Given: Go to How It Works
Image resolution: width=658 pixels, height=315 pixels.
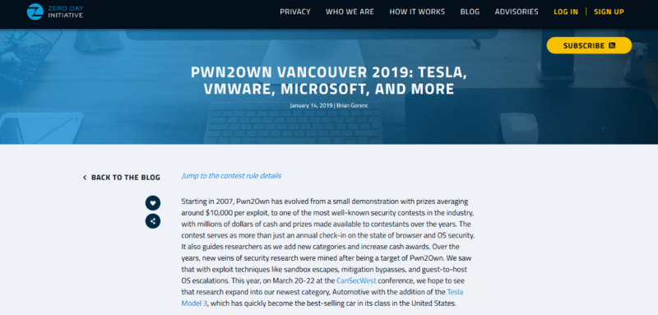Looking at the screenshot, I should [x=417, y=12].
